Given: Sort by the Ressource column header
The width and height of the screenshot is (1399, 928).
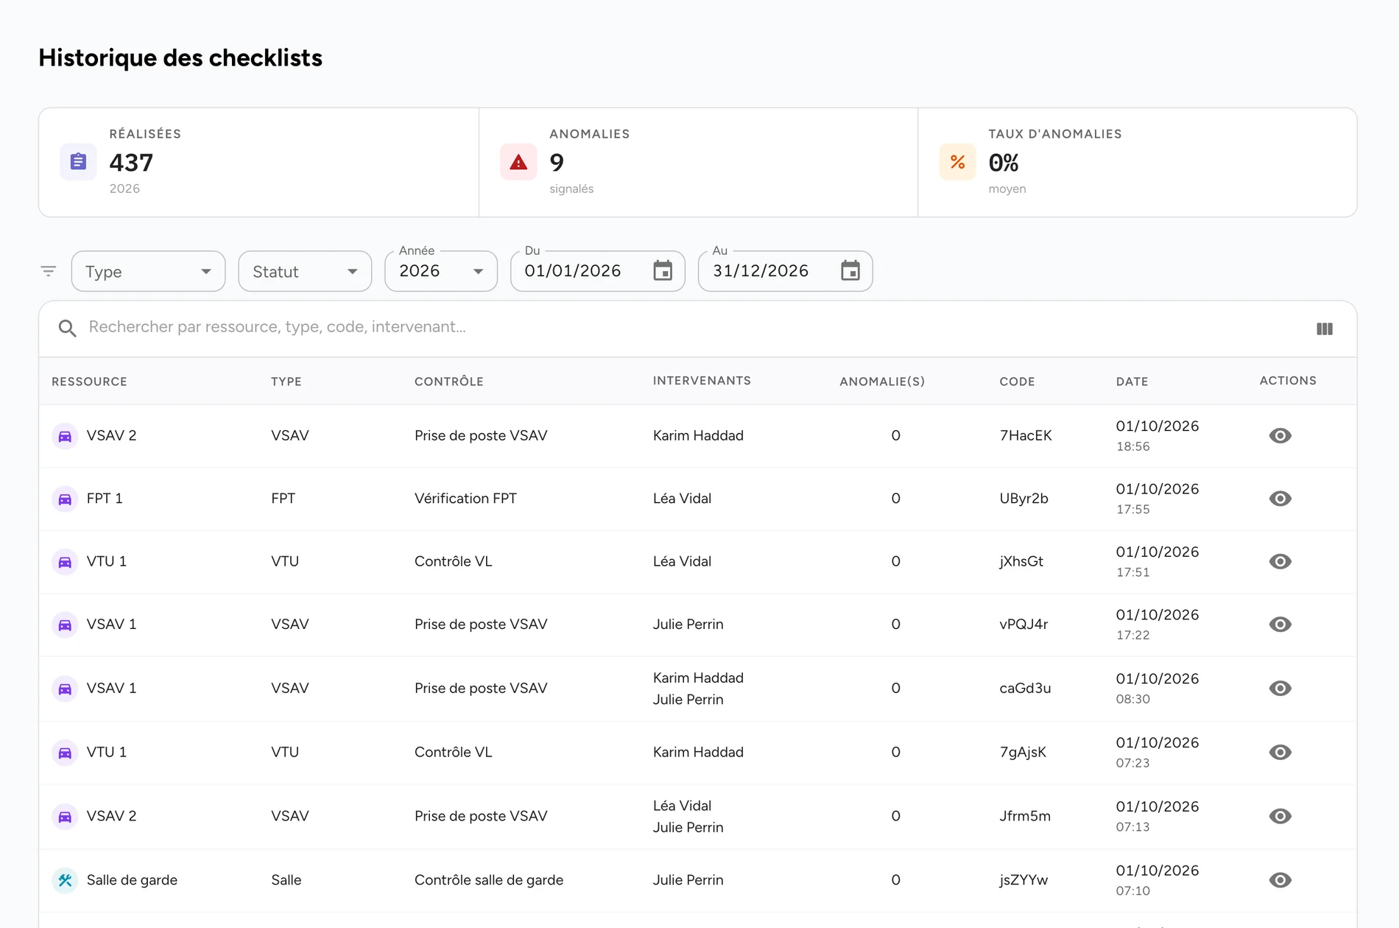Looking at the screenshot, I should pos(89,382).
